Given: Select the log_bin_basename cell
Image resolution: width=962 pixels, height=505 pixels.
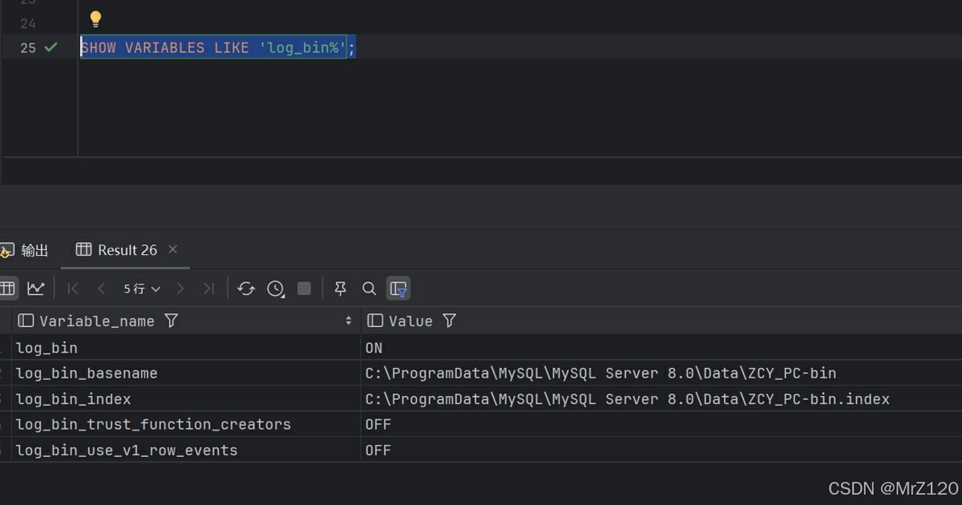Looking at the screenshot, I should [x=87, y=374].
